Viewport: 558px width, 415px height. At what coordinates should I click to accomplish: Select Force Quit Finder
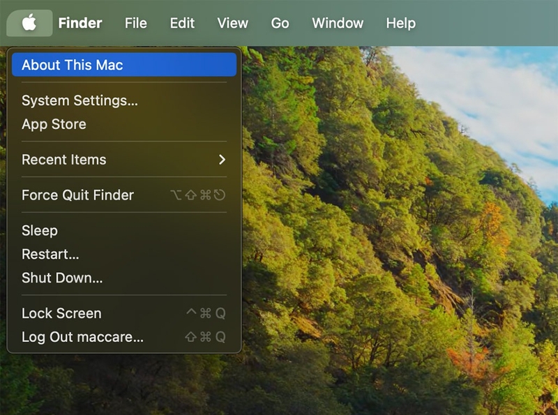124,195
